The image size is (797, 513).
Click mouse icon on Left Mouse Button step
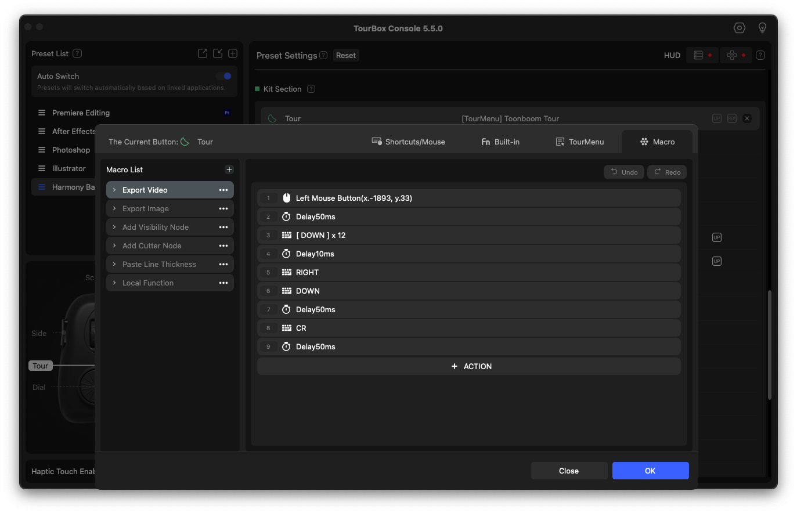coord(286,198)
